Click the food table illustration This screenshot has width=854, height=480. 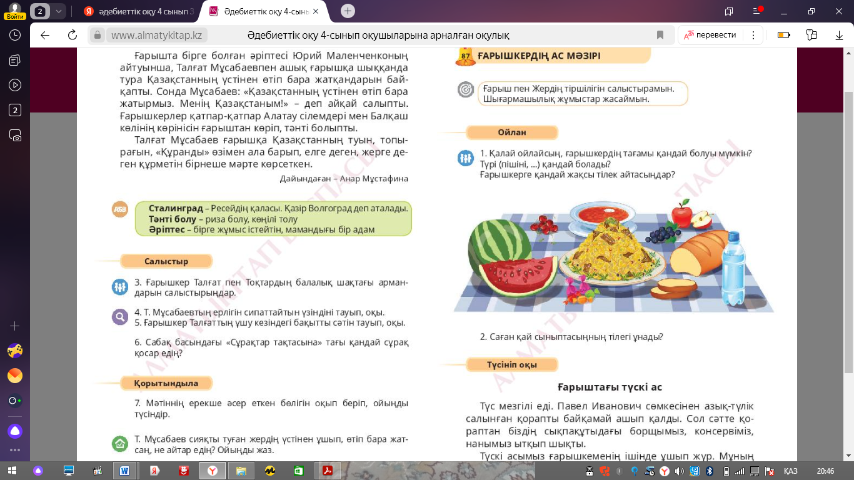(614, 256)
